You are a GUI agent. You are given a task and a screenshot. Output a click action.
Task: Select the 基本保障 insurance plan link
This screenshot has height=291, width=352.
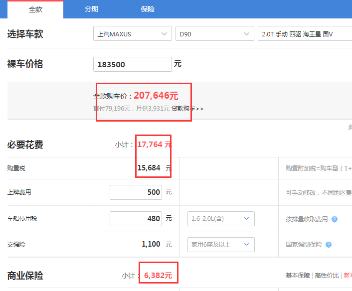(298, 275)
